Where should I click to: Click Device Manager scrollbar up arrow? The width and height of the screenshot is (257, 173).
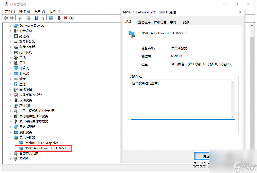click(252, 25)
